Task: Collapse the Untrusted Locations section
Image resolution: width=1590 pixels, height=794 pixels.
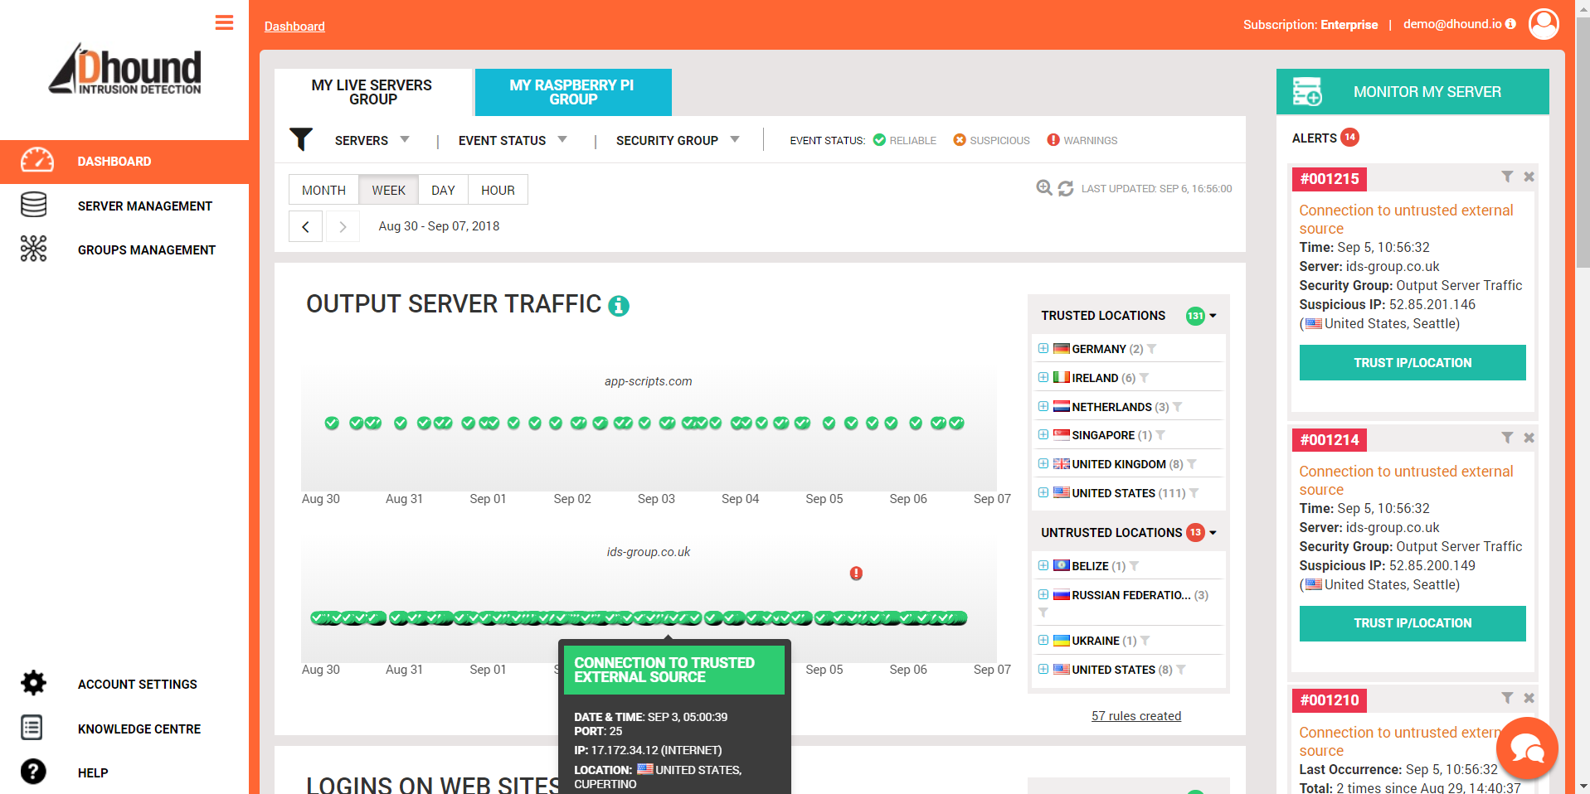Action: coord(1213,533)
